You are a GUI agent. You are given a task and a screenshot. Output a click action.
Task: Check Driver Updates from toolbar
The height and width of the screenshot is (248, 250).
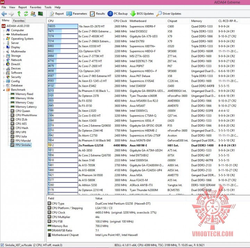169,14
